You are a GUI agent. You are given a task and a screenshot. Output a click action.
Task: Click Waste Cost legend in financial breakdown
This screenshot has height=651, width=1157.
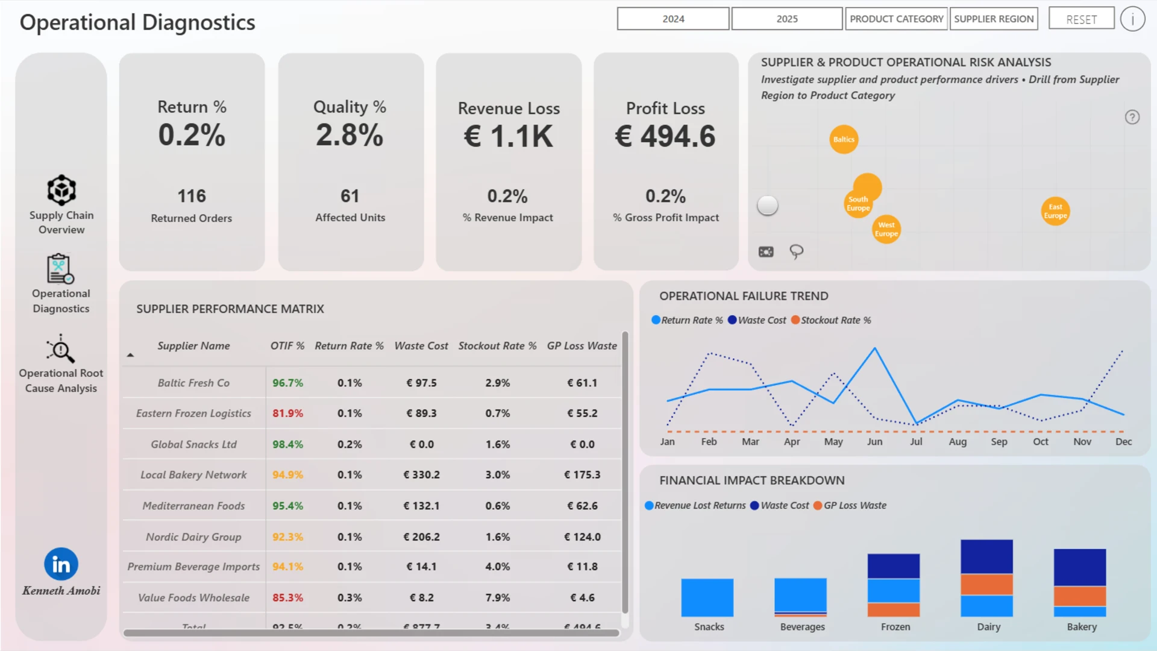(779, 506)
